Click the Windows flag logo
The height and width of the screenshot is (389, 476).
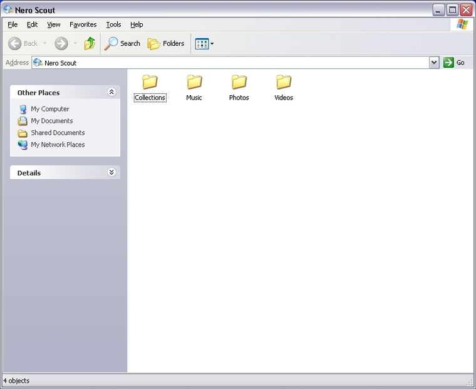click(x=462, y=24)
